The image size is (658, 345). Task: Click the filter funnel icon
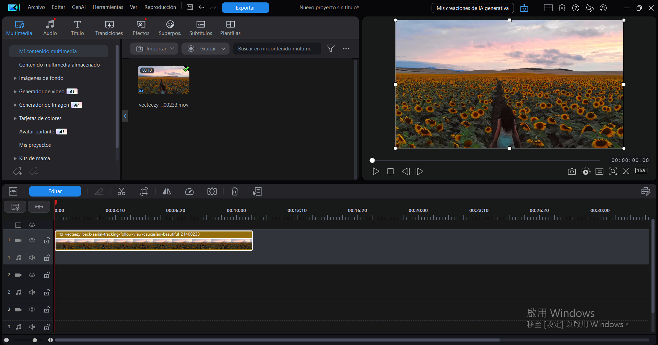(330, 49)
